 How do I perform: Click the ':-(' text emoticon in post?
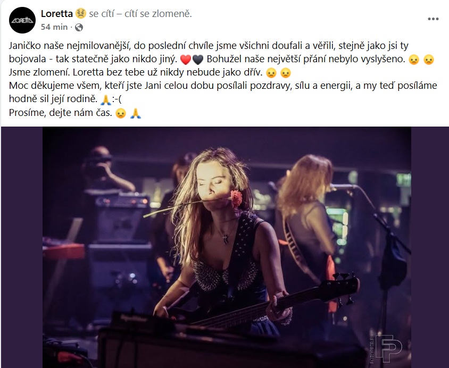[x=117, y=99]
